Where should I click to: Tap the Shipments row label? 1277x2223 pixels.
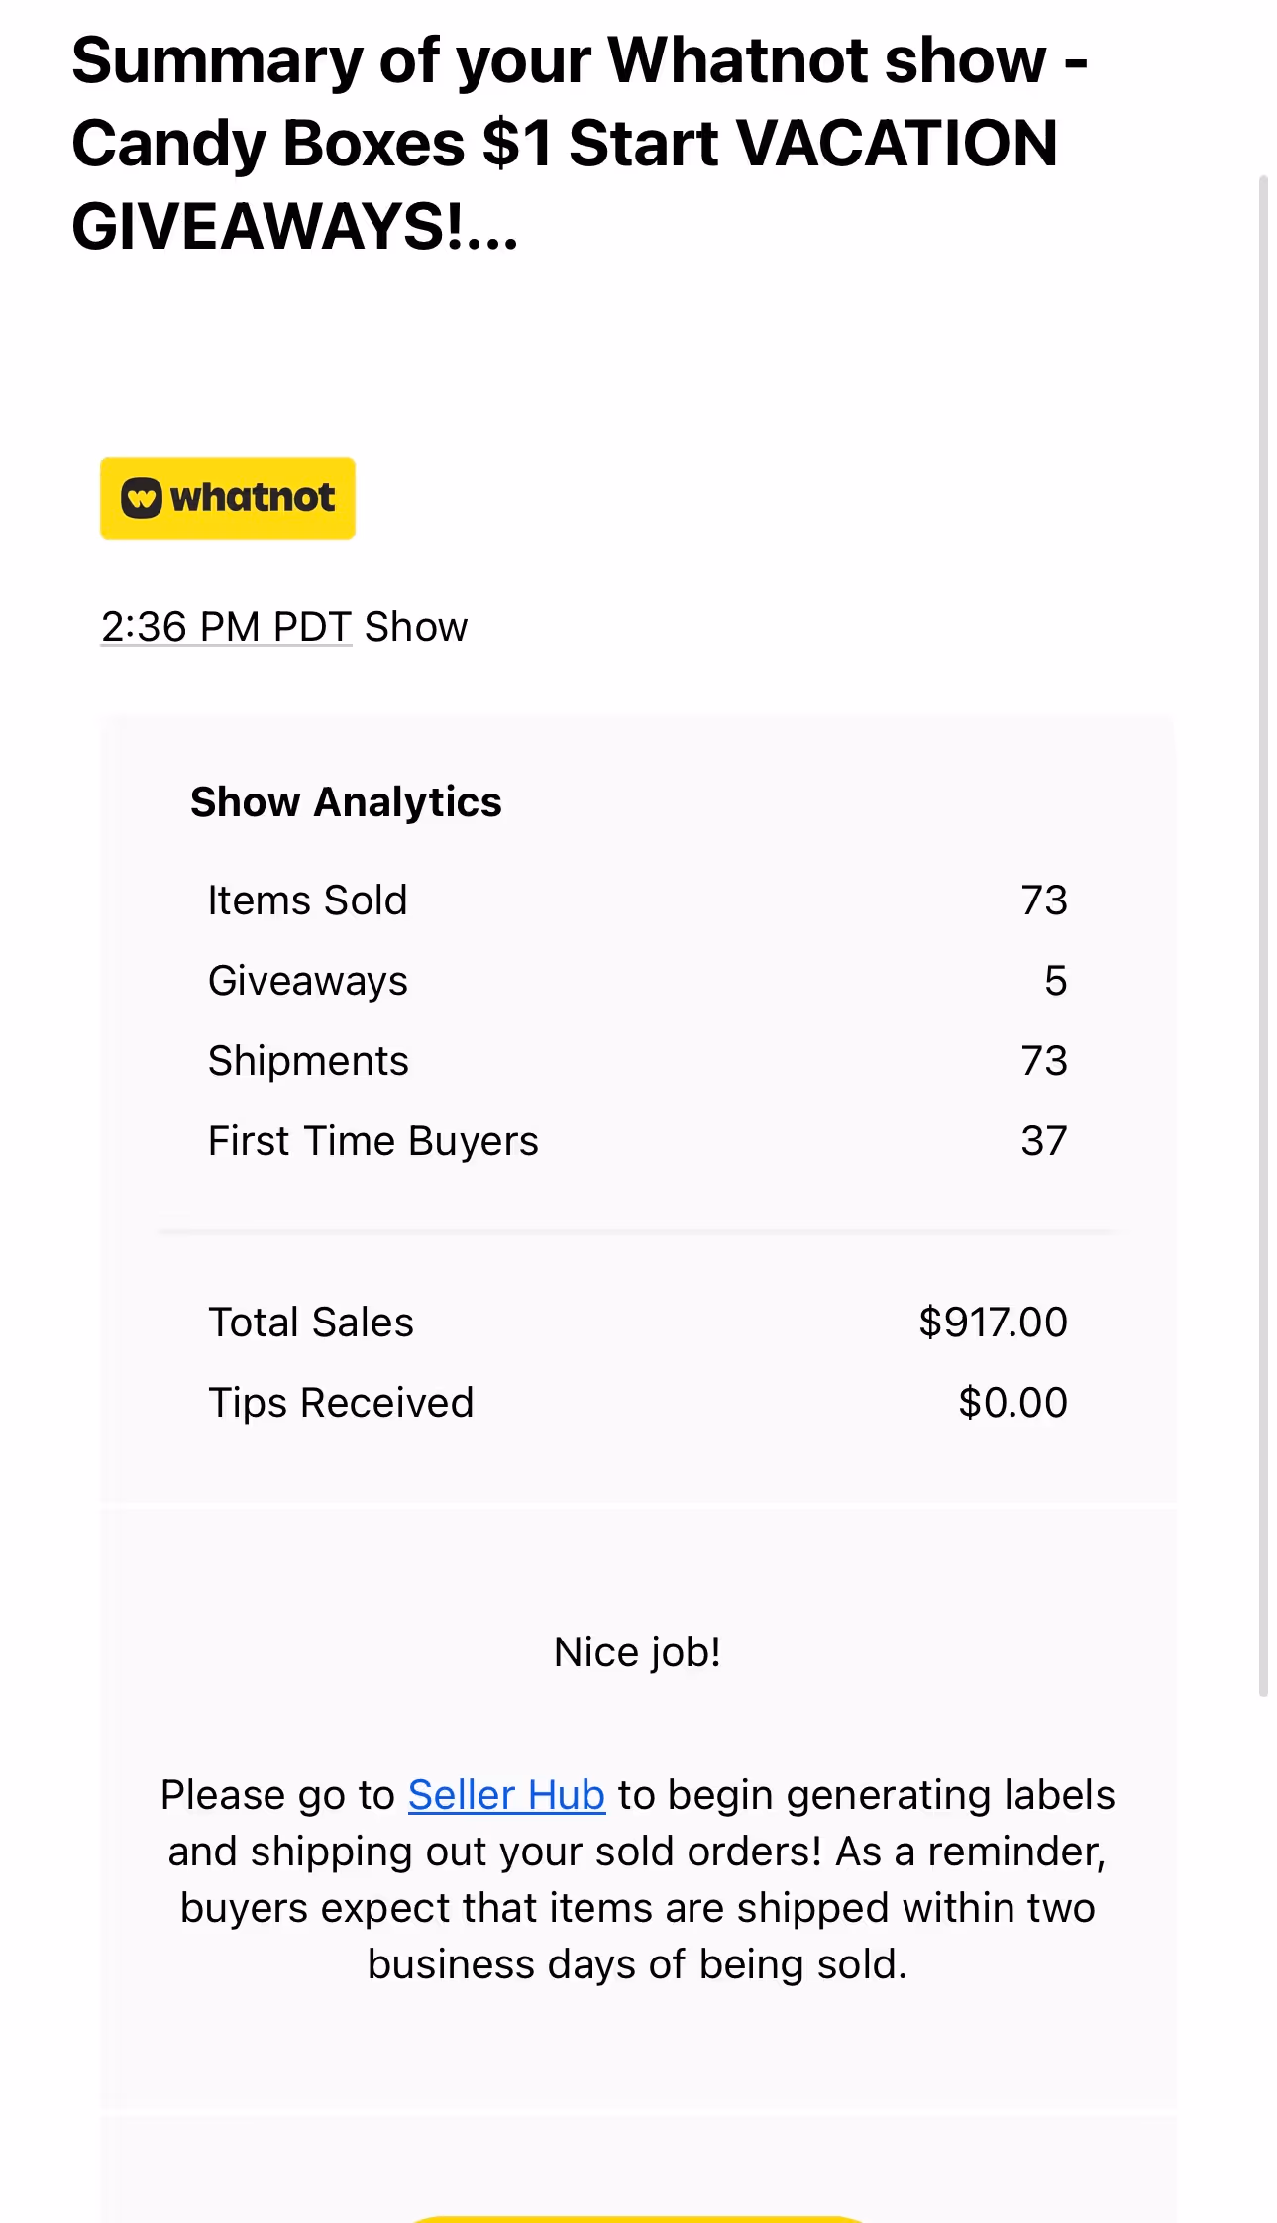tap(308, 1061)
